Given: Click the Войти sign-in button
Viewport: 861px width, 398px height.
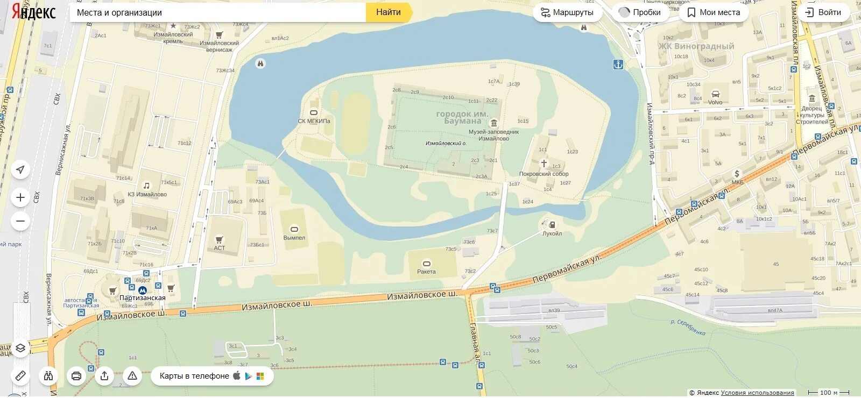Looking at the screenshot, I should pos(823,12).
